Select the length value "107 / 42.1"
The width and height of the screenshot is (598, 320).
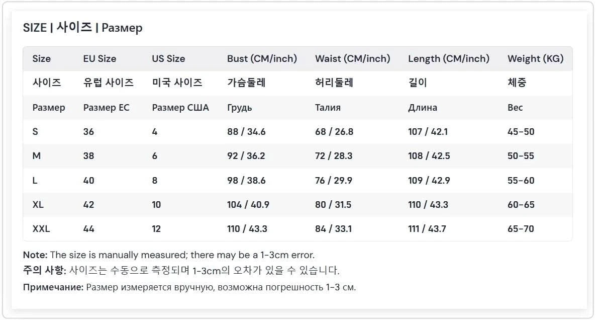tap(428, 131)
